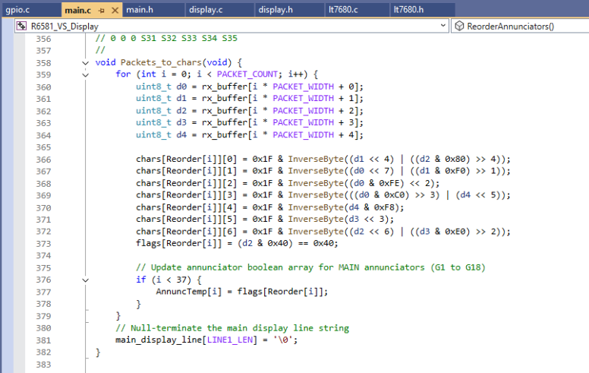The image size is (589, 373).
Task: Click 0xE0 constant on line 372
Action: point(457,232)
